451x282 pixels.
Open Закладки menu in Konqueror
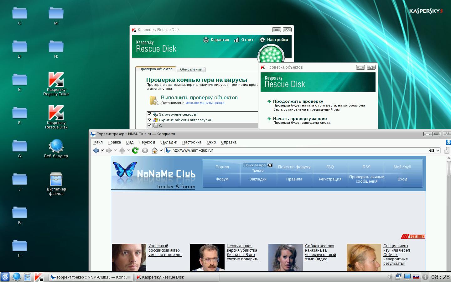(168, 142)
